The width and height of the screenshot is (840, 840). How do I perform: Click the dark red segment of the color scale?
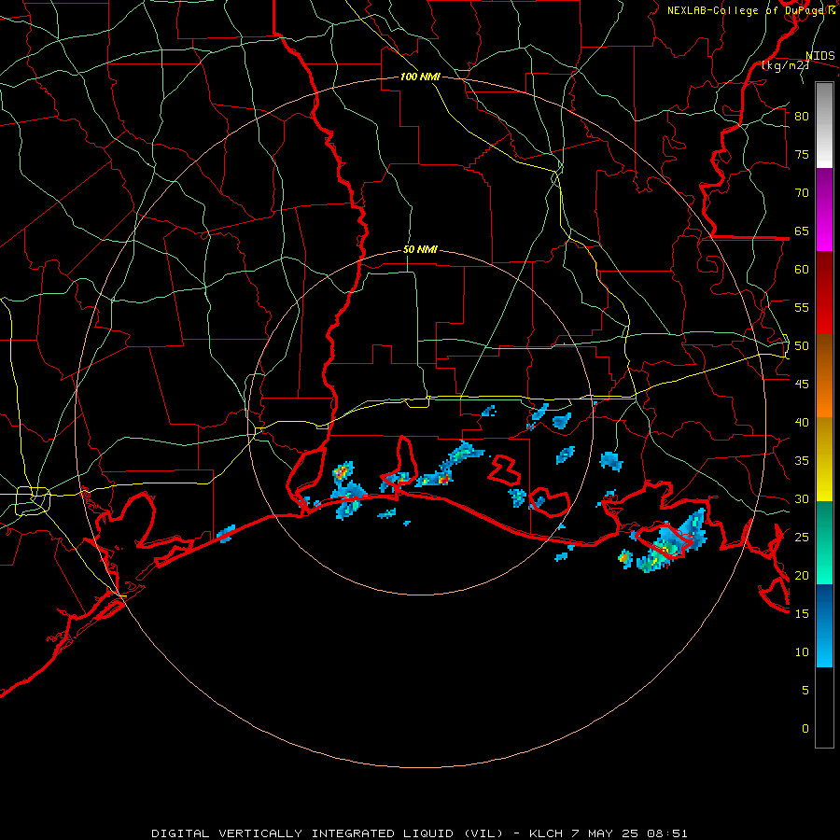pos(824,293)
